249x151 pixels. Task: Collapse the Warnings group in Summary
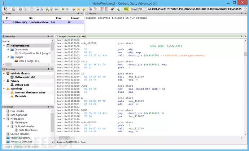click(4, 88)
